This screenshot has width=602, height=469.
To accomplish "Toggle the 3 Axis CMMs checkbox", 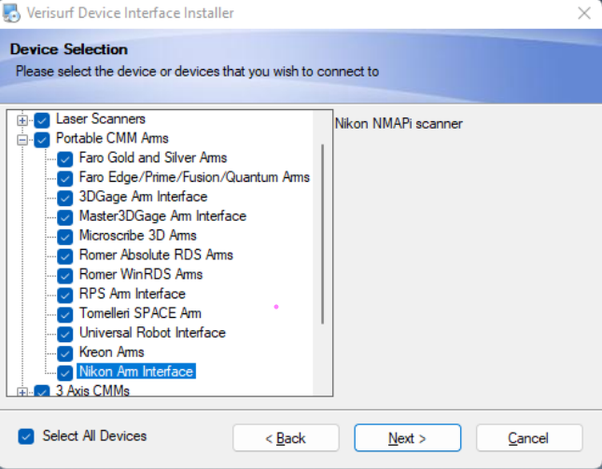I will pos(42,391).
